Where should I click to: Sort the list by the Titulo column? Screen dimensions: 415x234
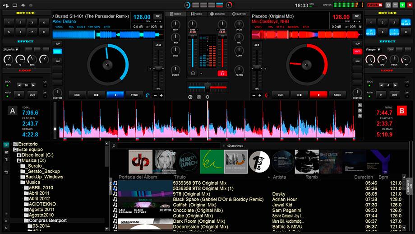click(x=180, y=177)
